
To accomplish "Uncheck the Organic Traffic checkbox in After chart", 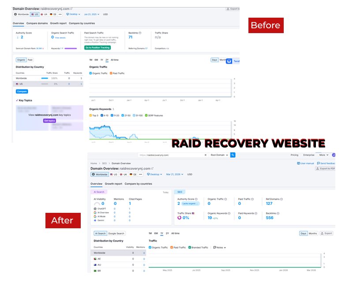I will point(150,248).
